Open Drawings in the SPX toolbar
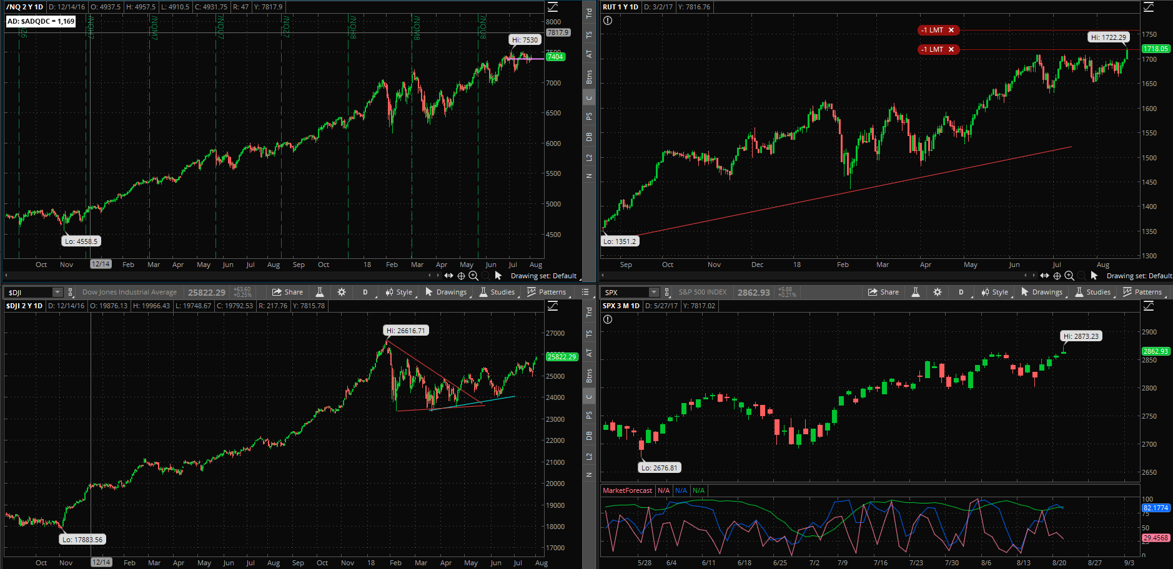The height and width of the screenshot is (569, 1173). click(1042, 292)
